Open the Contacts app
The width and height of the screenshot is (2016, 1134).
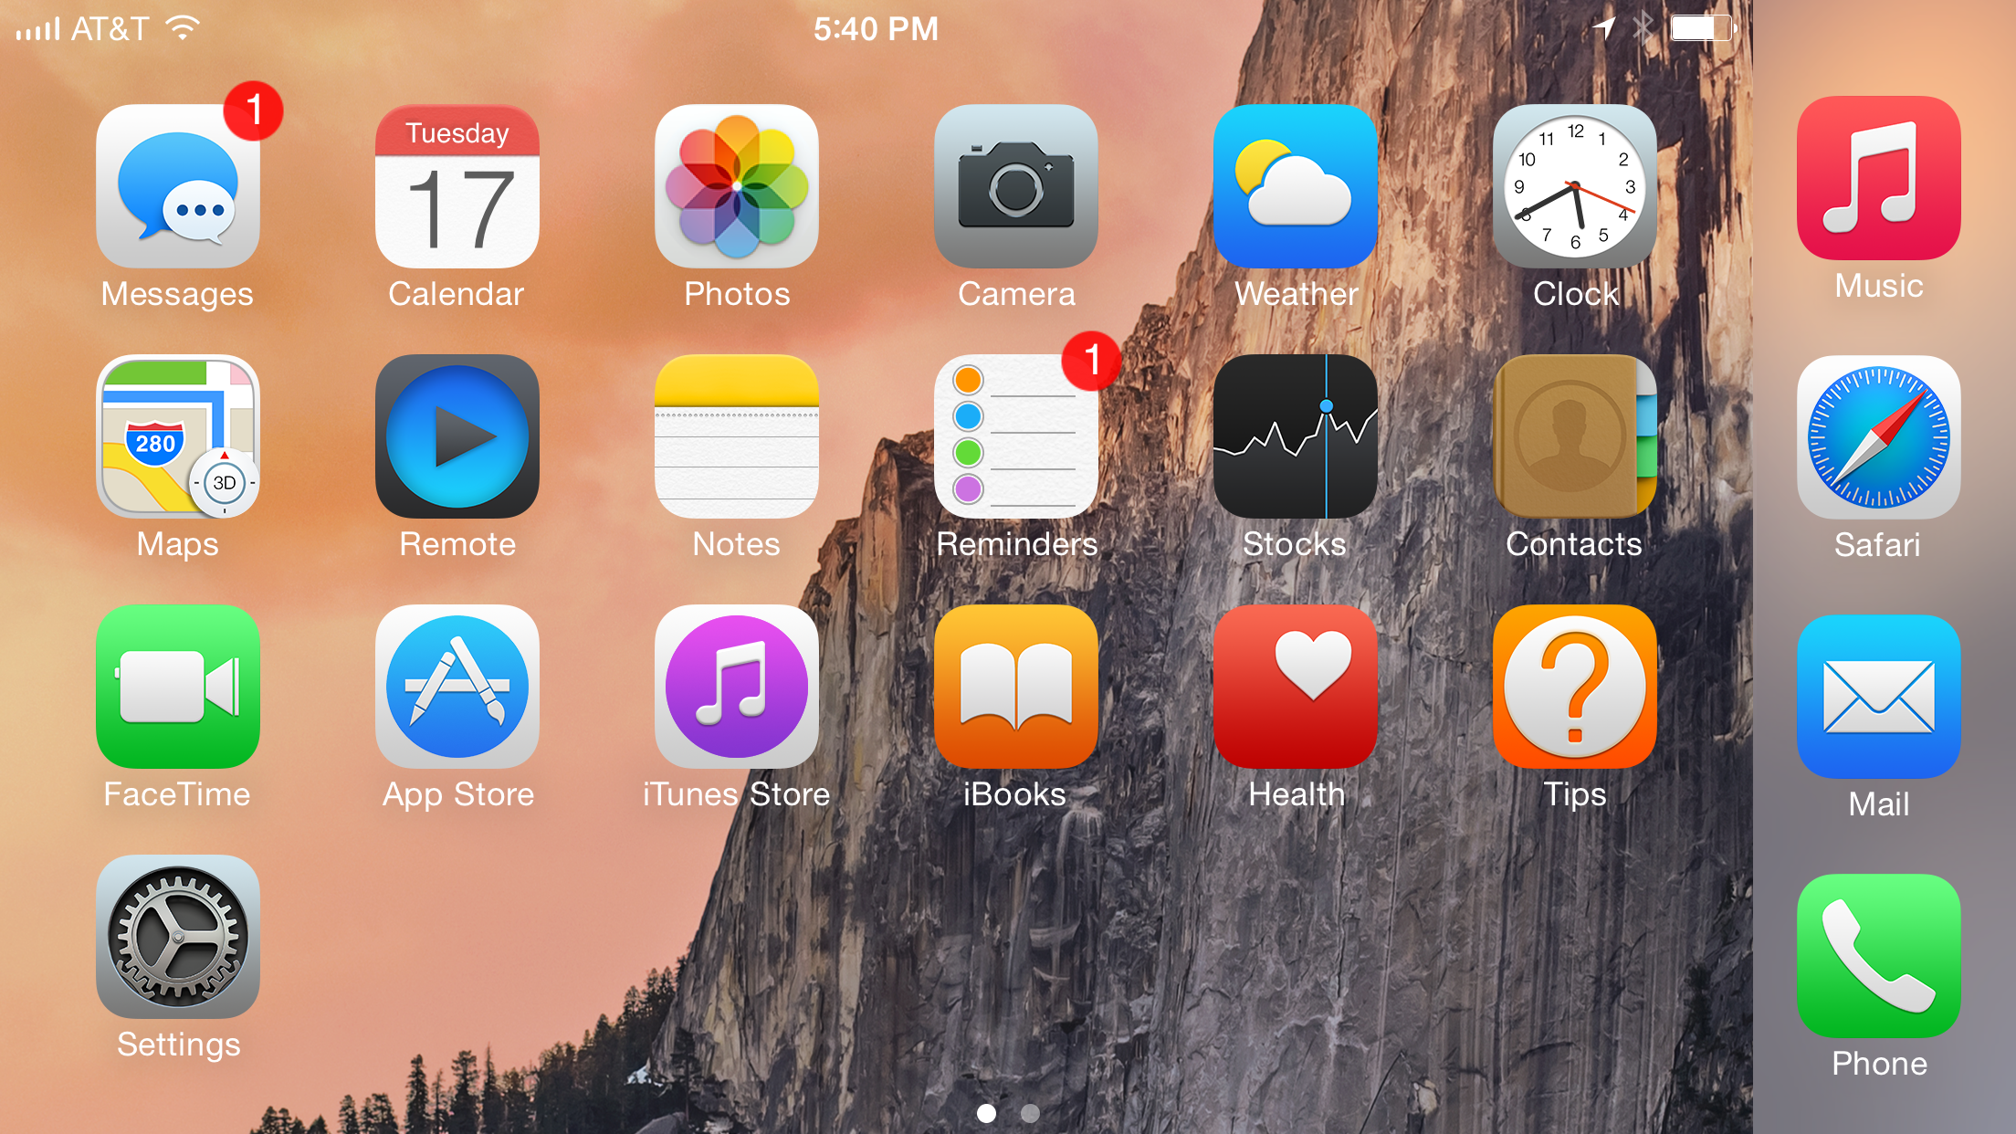click(x=1575, y=436)
